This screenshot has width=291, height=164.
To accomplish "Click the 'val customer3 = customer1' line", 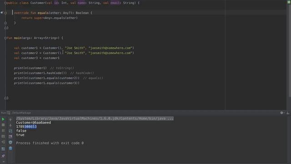I will [37, 58].
